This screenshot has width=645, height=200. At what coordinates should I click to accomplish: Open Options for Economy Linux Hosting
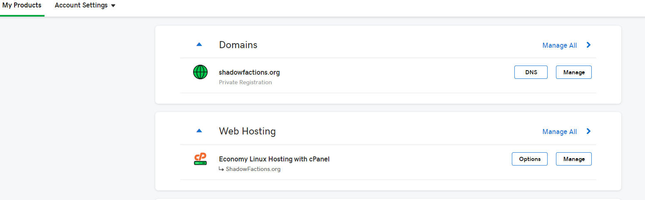point(530,159)
